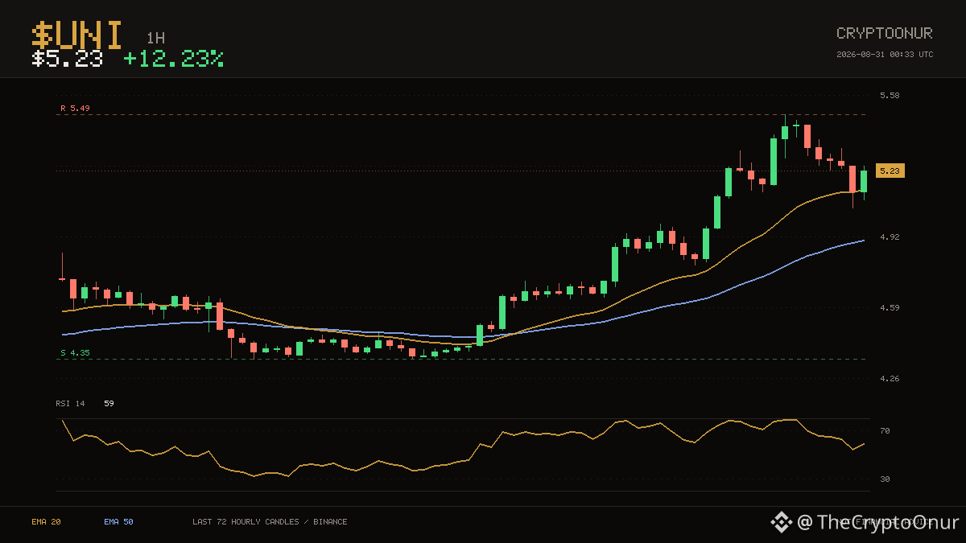This screenshot has height=543, width=966.
Task: Select the 1H timeframe label
Action: (x=155, y=38)
